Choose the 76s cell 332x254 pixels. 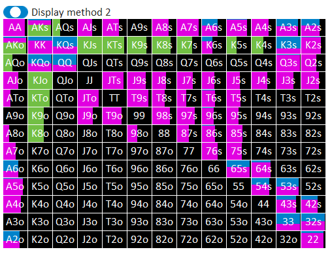coord(214,151)
